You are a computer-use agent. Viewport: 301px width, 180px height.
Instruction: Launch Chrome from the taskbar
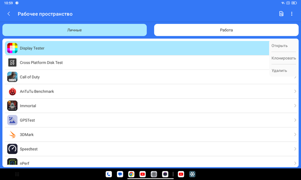(131, 174)
